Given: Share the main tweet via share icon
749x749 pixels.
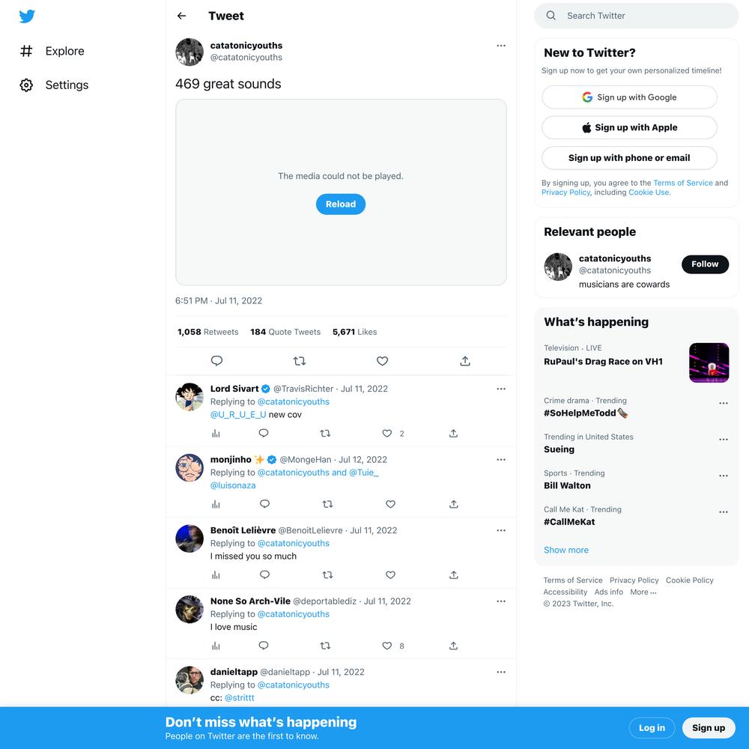Looking at the screenshot, I should click(465, 361).
